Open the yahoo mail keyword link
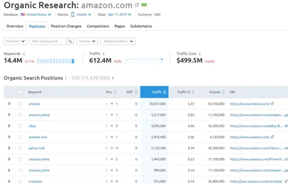This screenshot has width=288, height=184. tap(36, 148)
